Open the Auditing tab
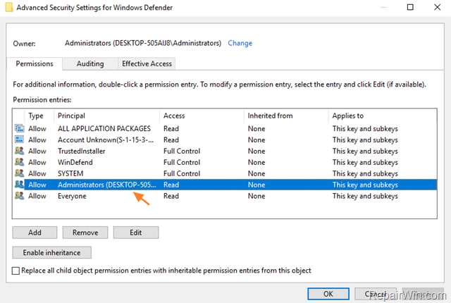 (90, 63)
